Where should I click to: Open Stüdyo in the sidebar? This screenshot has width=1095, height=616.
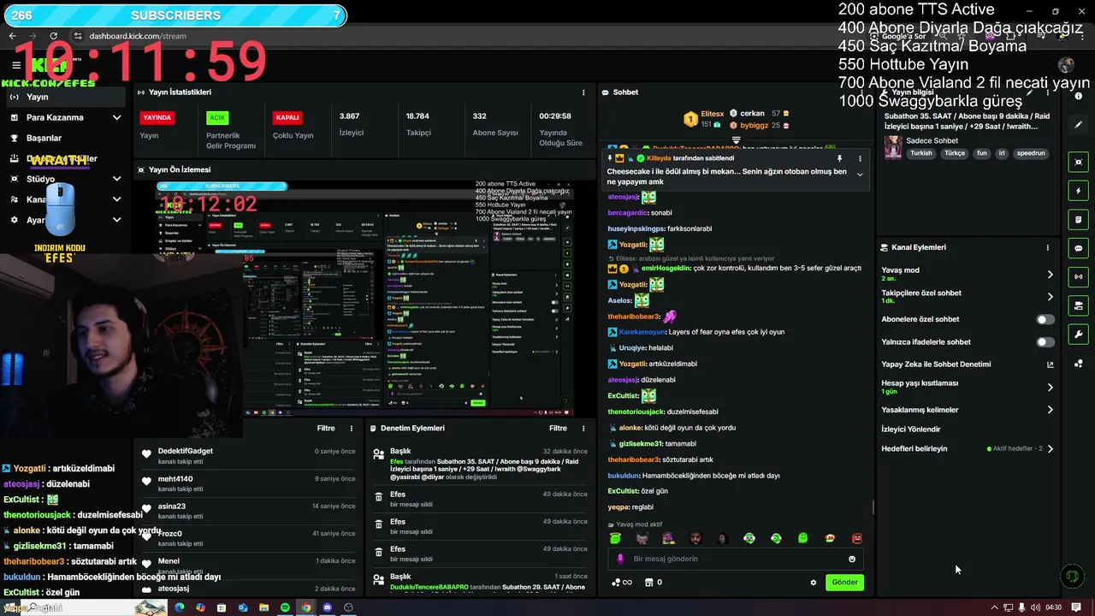pyautogui.click(x=40, y=179)
